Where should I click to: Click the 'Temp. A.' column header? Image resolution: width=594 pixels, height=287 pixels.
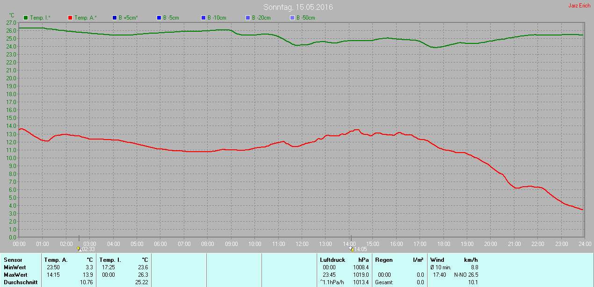click(56, 260)
